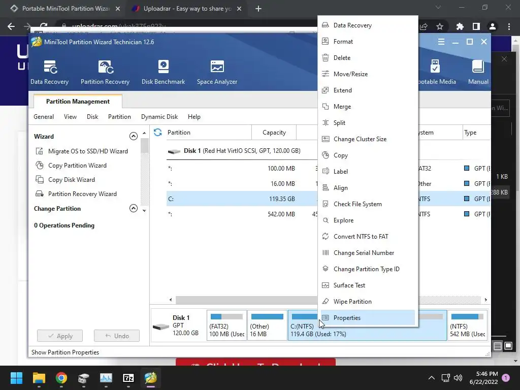Select Disk 1 GPT in disk map
This screenshot has width=520, height=390.
[178, 325]
